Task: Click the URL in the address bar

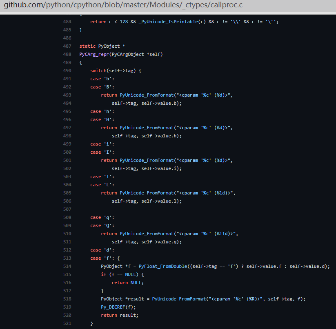Action: [x=123, y=5]
